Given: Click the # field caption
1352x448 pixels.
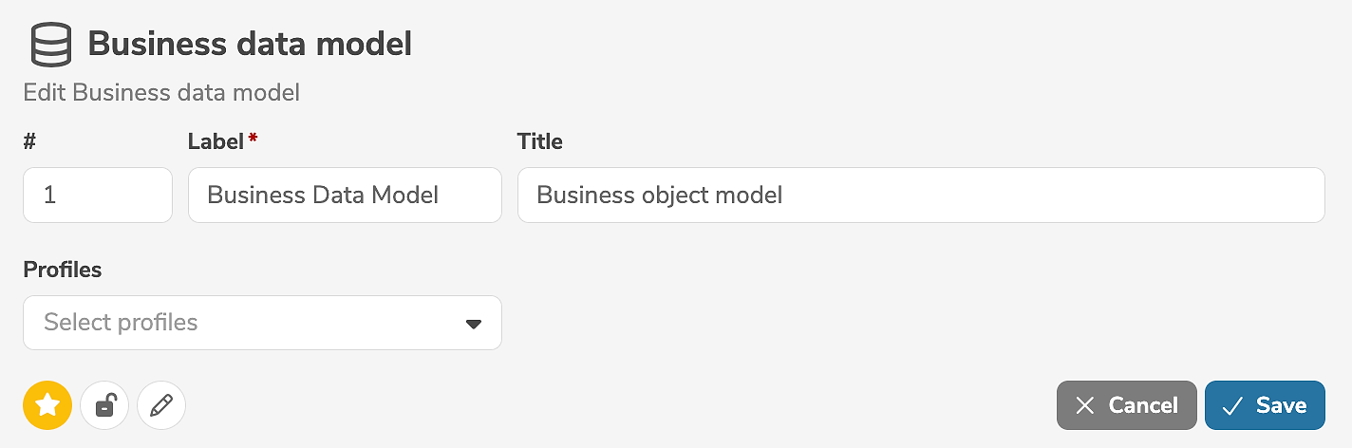Looking at the screenshot, I should click(29, 141).
